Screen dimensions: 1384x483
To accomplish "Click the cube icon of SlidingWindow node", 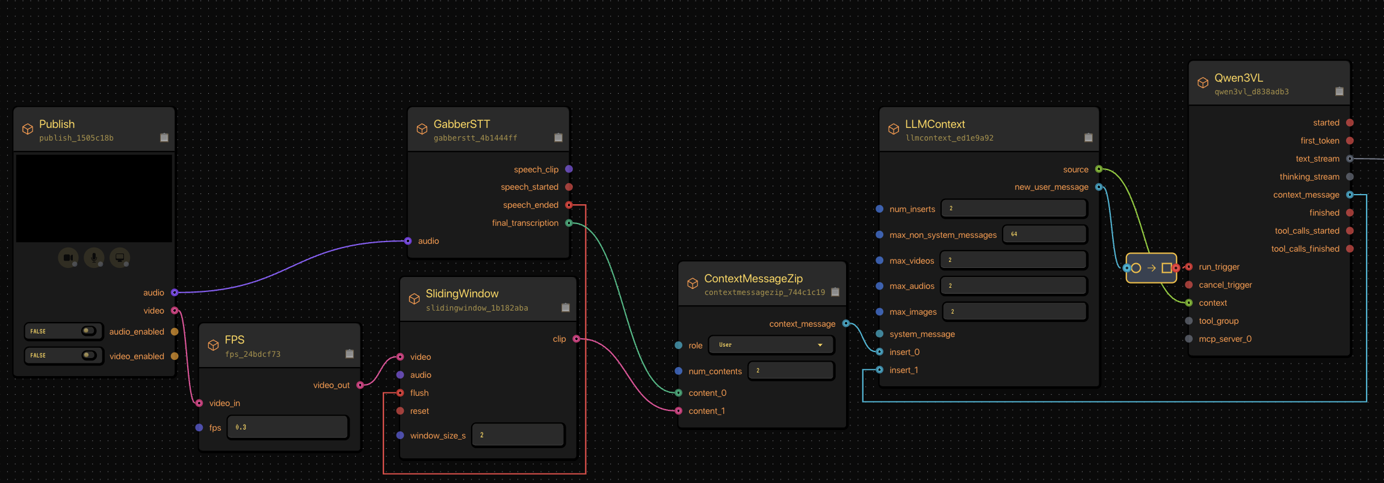I will click(x=414, y=299).
